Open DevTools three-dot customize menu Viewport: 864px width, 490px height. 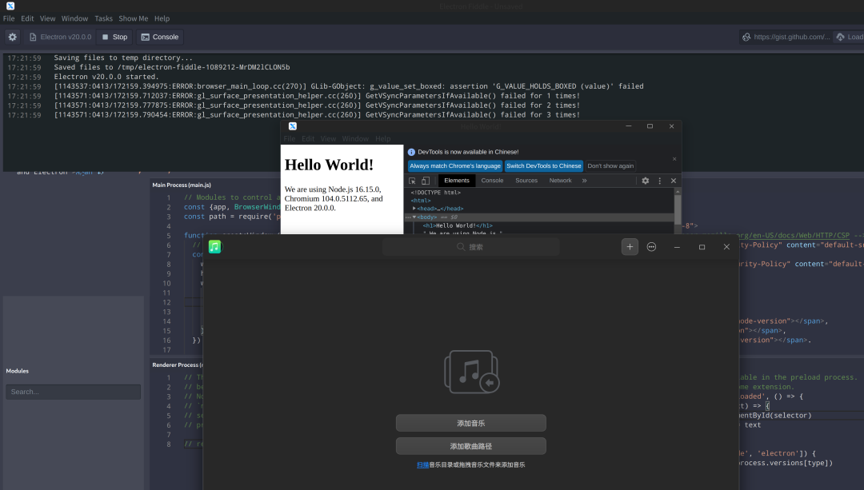tap(659, 181)
